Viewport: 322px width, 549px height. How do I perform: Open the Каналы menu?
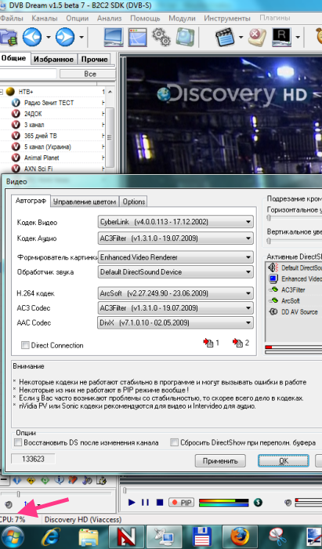point(45,18)
